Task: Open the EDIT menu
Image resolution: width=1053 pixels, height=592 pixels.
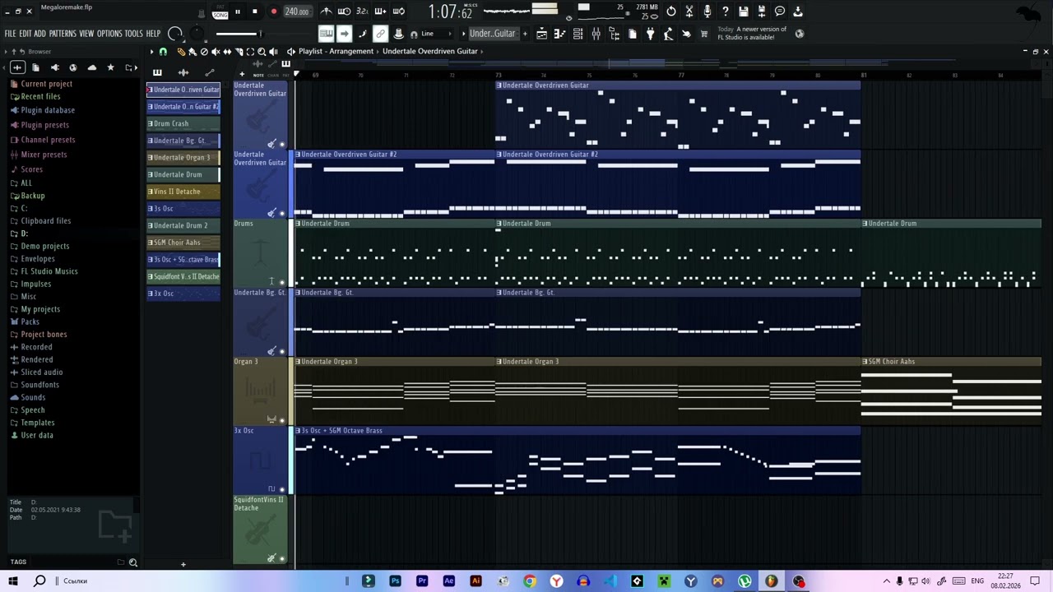Action: pyautogui.click(x=26, y=34)
